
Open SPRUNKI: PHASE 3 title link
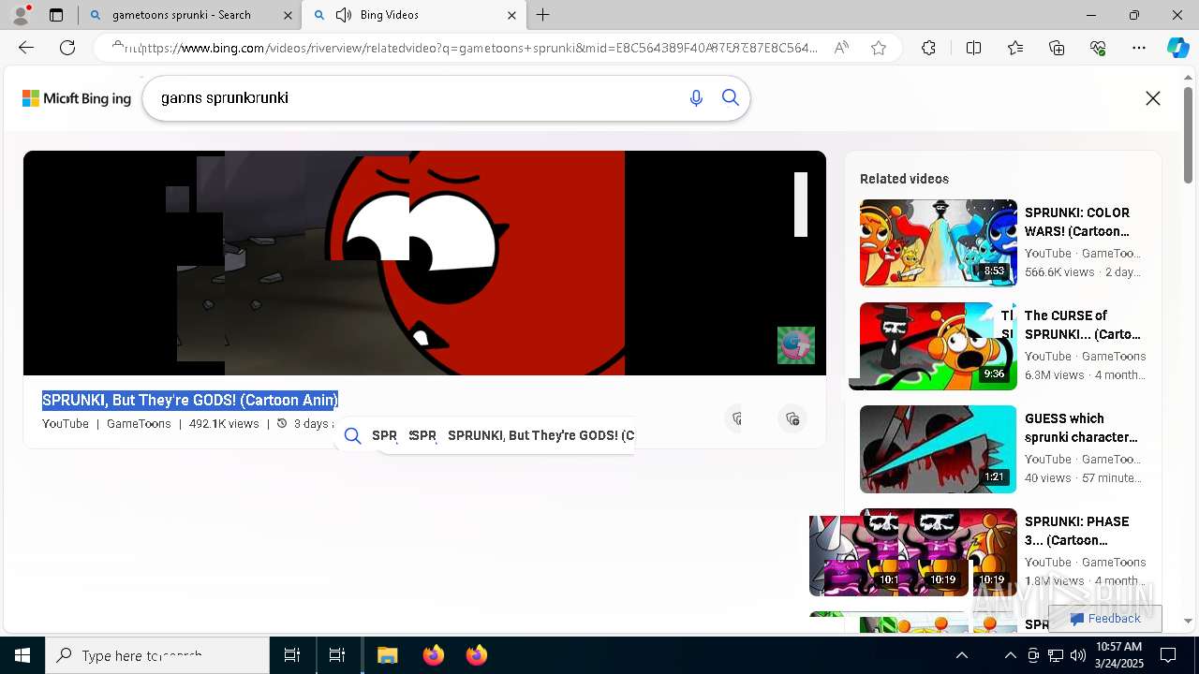1076,531
